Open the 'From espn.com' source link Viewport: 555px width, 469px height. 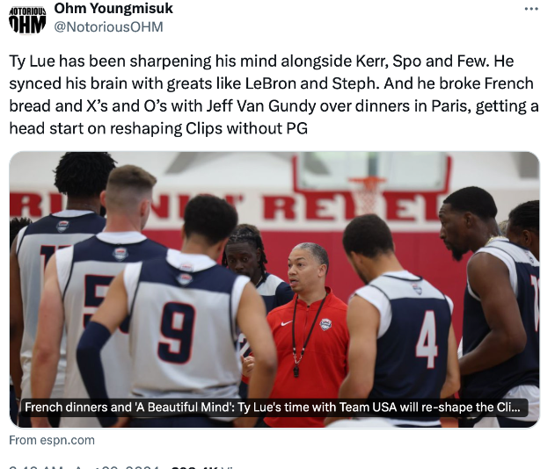pyautogui.click(x=52, y=440)
